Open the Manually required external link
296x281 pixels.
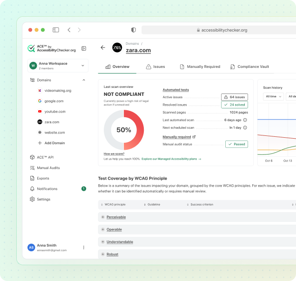179,137
